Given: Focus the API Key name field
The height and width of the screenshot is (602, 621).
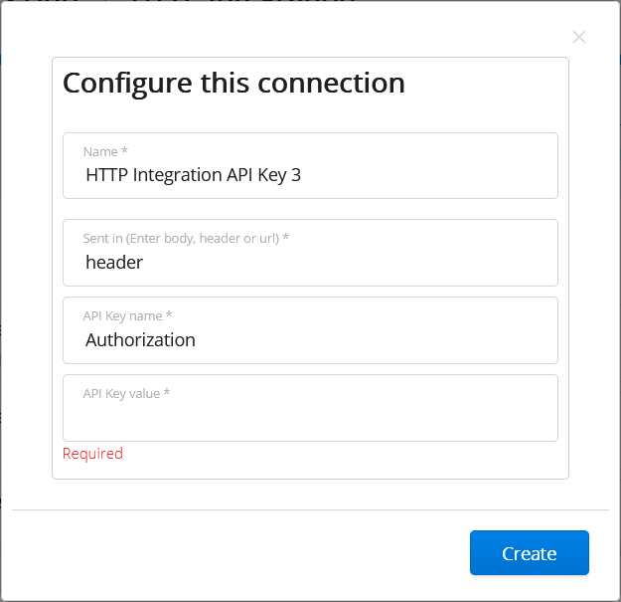Looking at the screenshot, I should [397, 340].
